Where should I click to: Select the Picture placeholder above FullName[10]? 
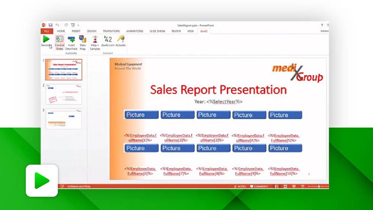(x=285, y=148)
